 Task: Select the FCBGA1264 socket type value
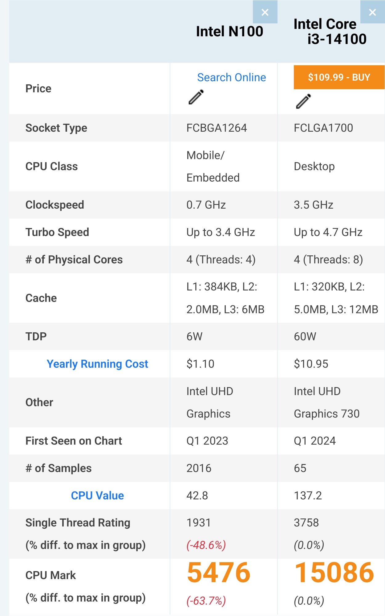tap(217, 128)
